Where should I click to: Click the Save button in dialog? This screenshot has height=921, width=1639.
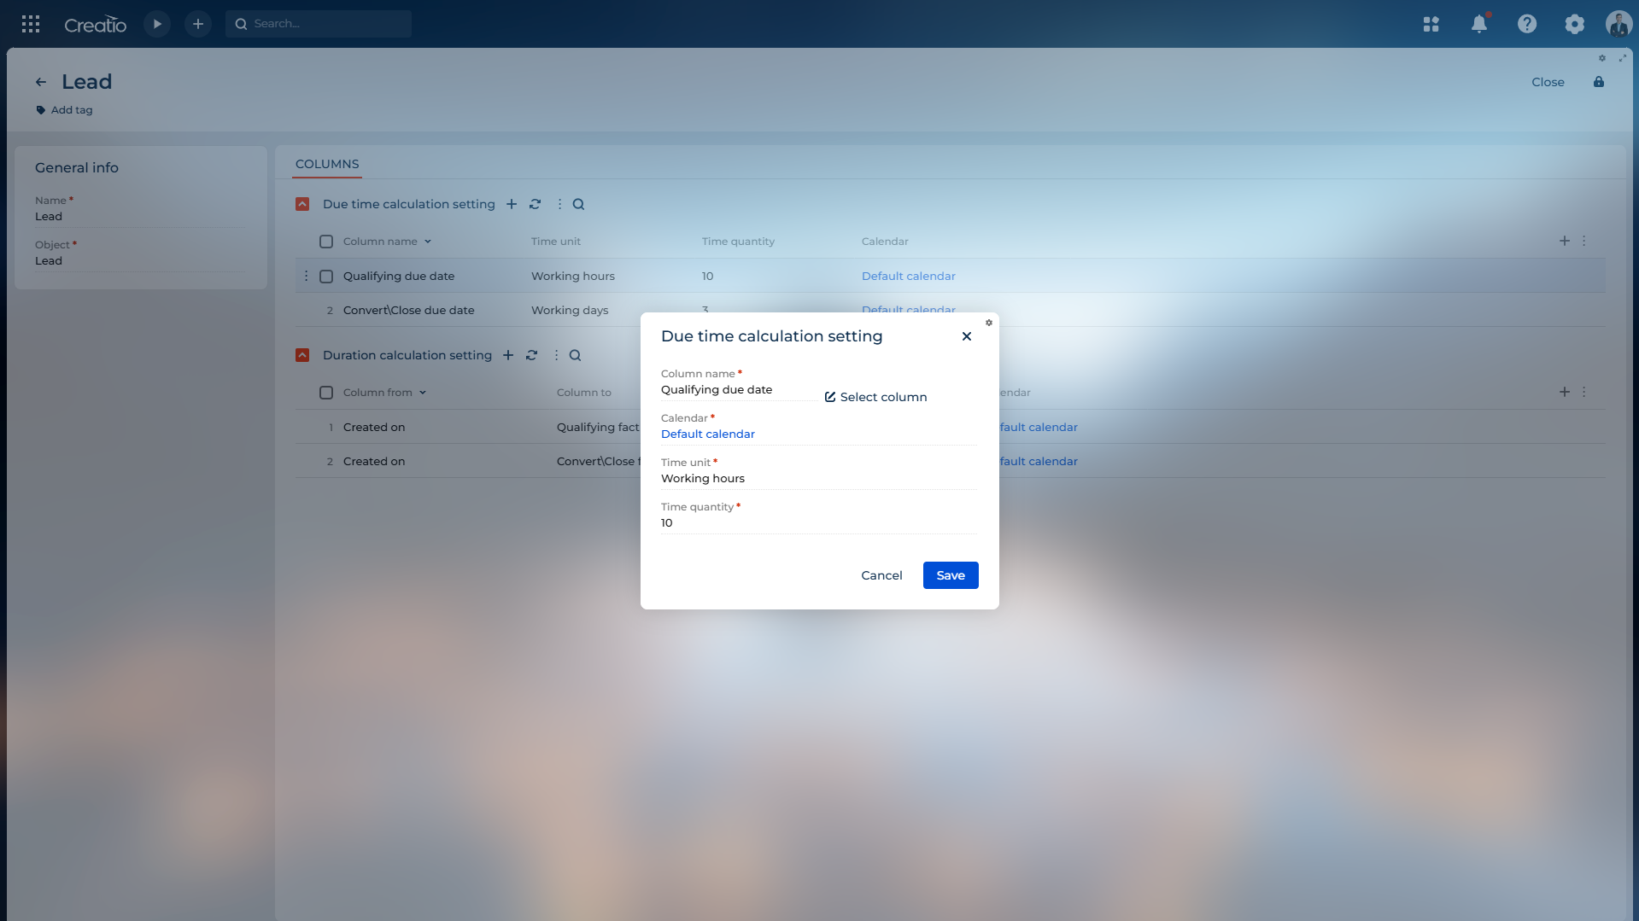point(950,575)
